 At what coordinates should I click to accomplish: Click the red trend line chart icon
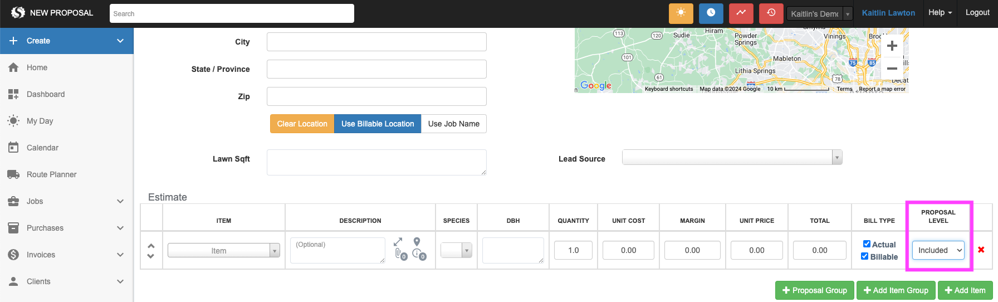[x=741, y=13]
